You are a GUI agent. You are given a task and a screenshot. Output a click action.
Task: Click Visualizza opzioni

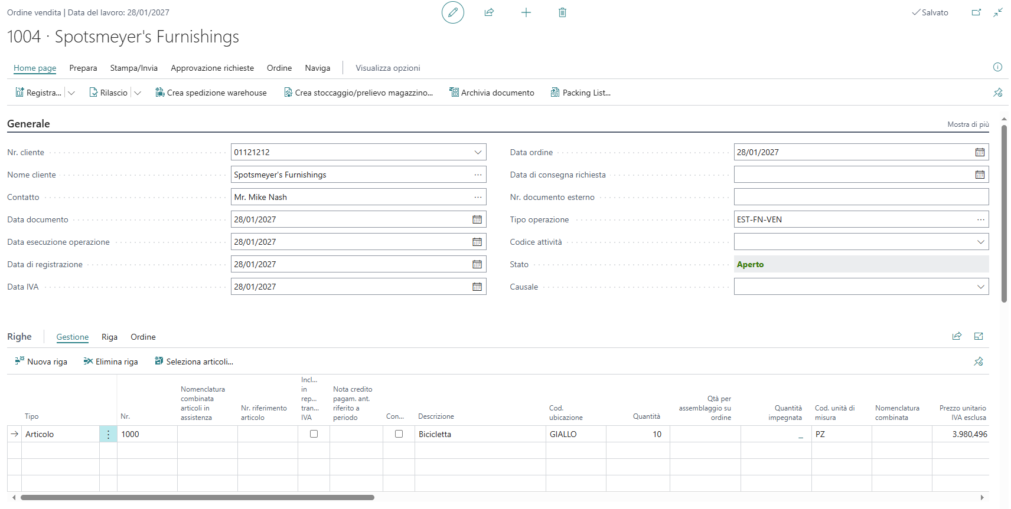[388, 68]
